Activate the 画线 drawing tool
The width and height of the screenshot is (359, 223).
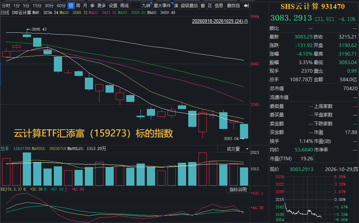pyautogui.click(x=124, y=5)
